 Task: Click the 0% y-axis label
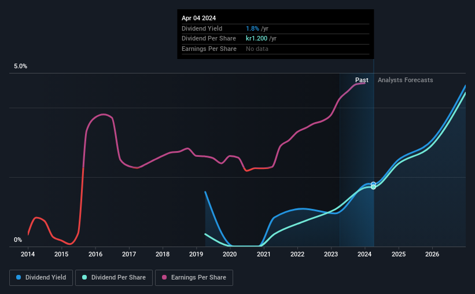(x=18, y=240)
